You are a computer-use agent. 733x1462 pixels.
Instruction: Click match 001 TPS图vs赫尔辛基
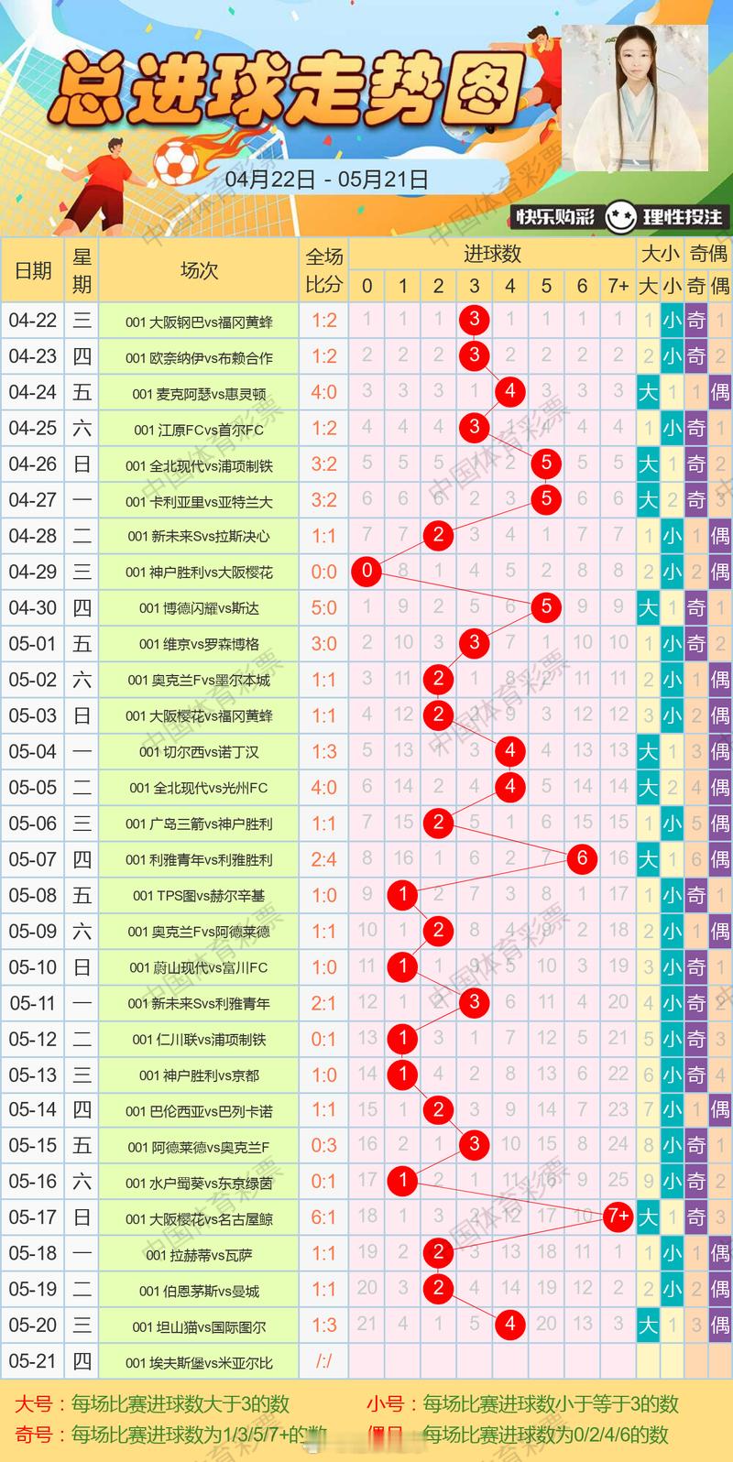(x=199, y=896)
